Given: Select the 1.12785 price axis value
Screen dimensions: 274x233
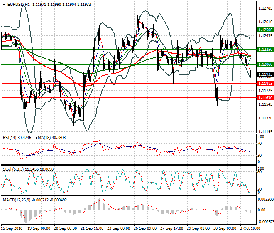Looking at the screenshot, I should pyautogui.click(x=265, y=8).
